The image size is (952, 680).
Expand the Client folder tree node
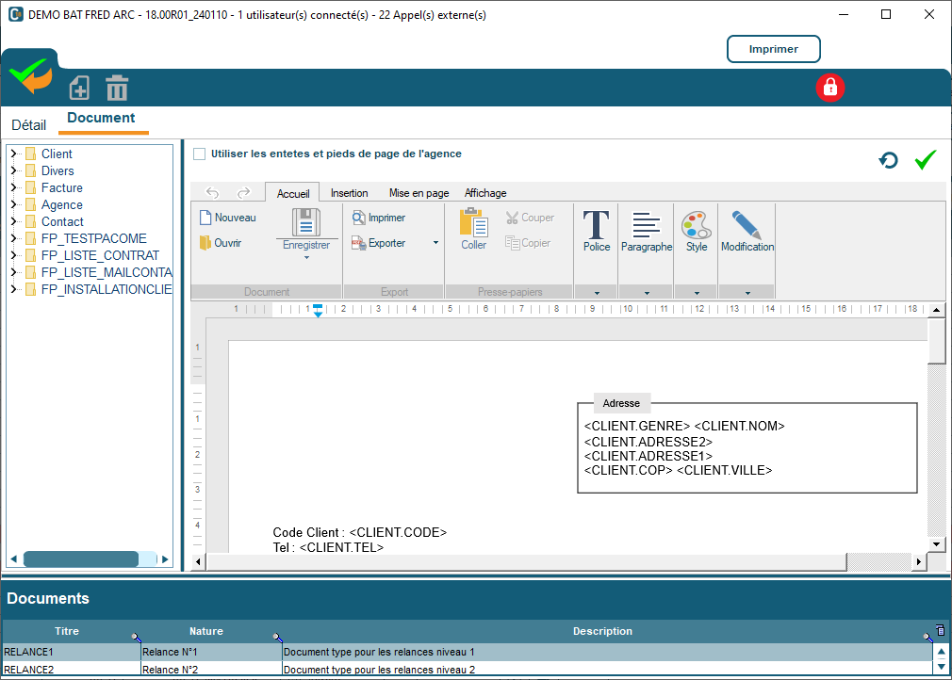tap(14, 154)
